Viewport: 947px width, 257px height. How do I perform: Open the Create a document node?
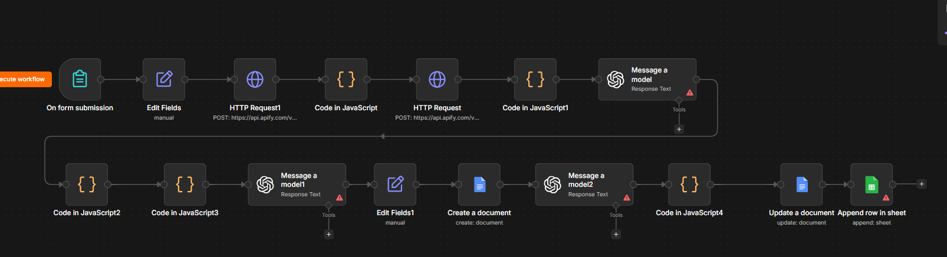[x=479, y=184]
